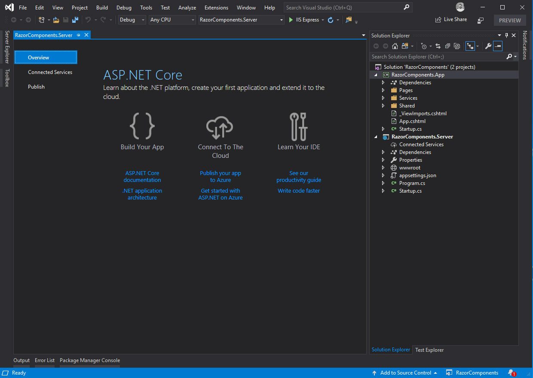The image size is (533, 378).
Task: Open the File menu
Action: click(x=23, y=8)
